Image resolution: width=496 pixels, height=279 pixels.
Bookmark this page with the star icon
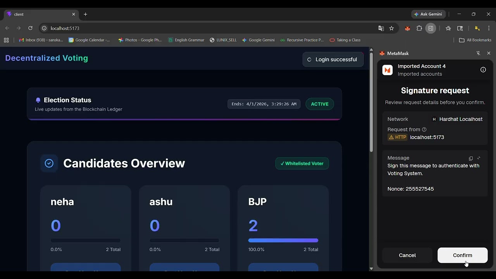click(x=391, y=28)
